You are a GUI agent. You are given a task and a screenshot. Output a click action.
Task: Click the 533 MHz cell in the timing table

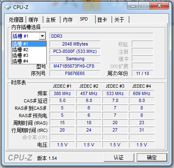(115, 93)
